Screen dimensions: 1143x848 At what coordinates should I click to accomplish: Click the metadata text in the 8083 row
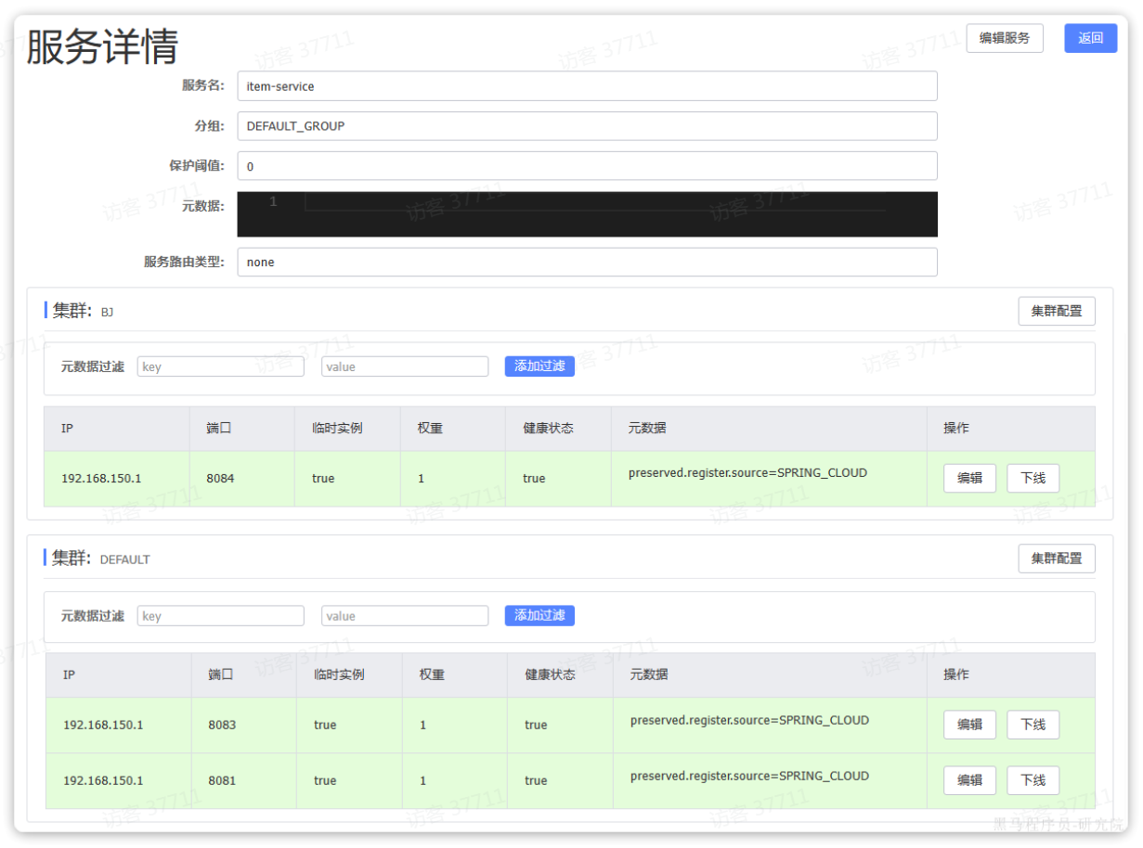coord(749,720)
